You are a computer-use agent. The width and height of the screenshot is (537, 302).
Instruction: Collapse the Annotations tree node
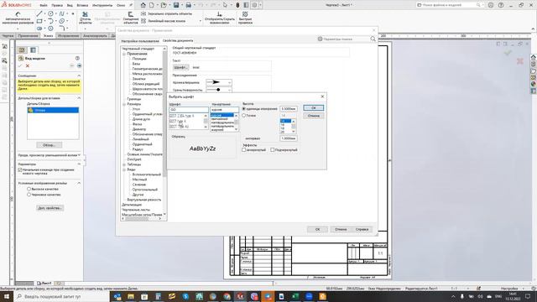tap(124, 54)
